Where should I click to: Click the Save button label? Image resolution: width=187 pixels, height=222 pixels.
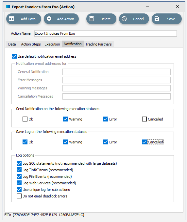171,19
